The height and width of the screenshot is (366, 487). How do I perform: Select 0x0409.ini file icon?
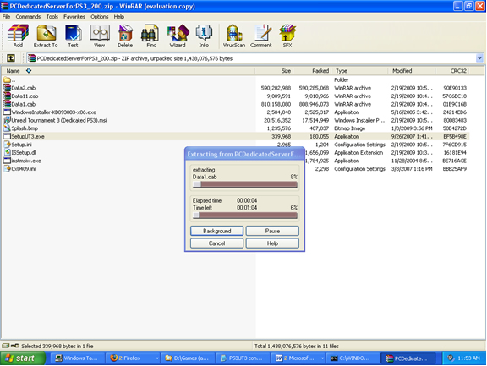[x=7, y=168]
